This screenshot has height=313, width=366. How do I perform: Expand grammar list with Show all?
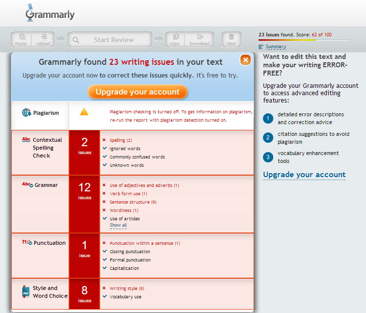click(118, 225)
